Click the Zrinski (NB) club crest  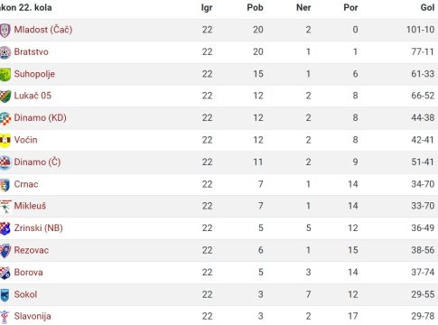pos(5,228)
